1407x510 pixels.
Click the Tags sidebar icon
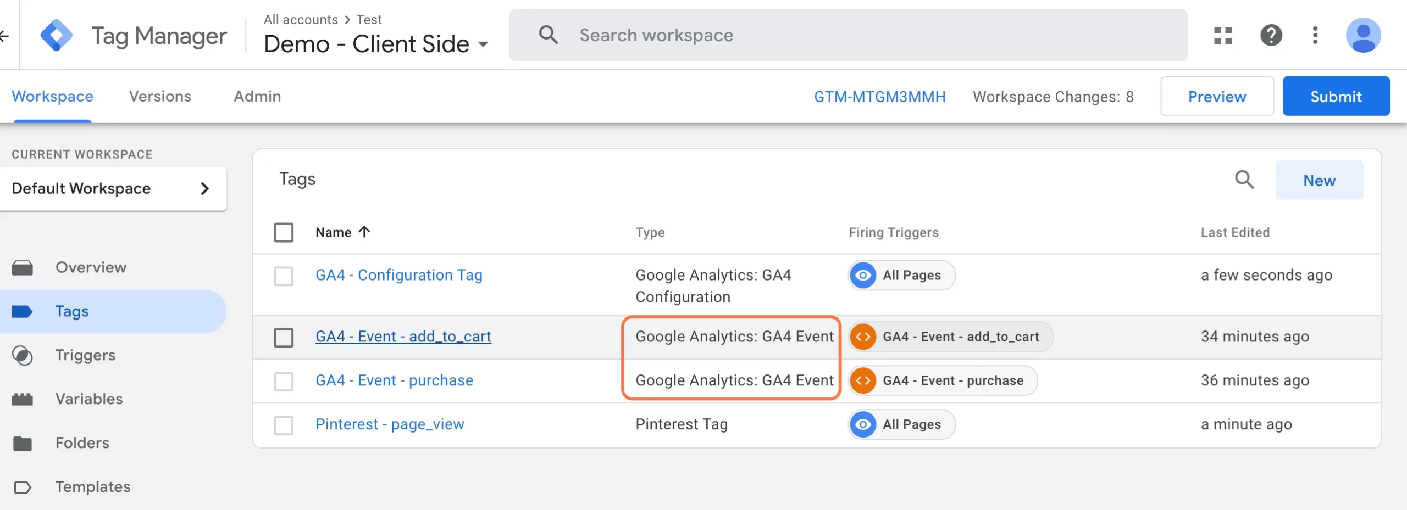click(x=23, y=311)
